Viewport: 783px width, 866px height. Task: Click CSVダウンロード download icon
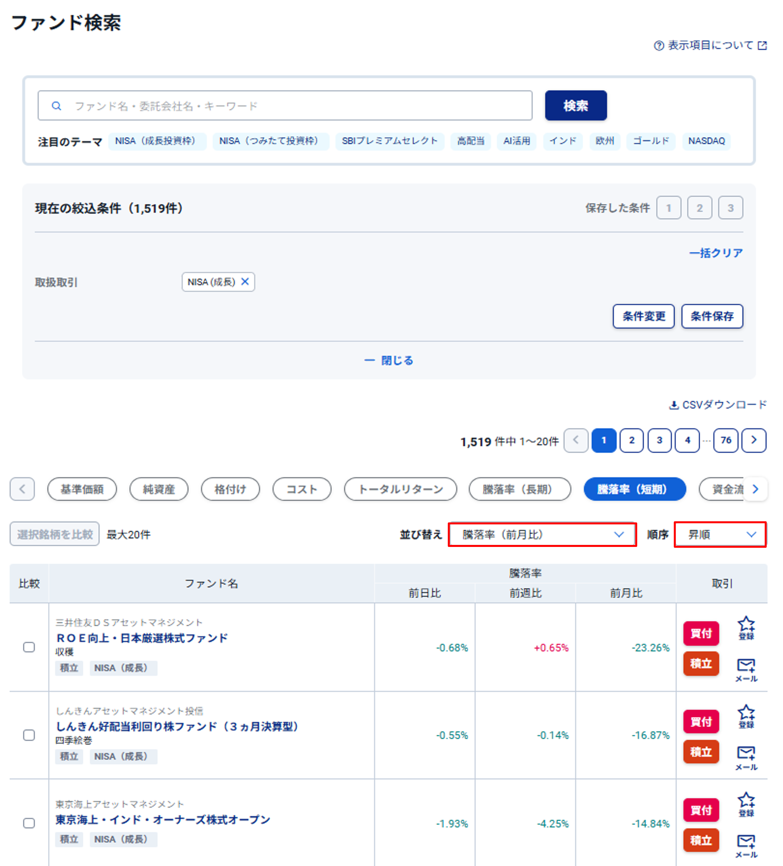click(674, 405)
